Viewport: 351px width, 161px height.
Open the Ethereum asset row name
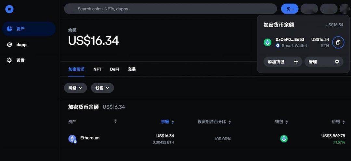coord(90,138)
